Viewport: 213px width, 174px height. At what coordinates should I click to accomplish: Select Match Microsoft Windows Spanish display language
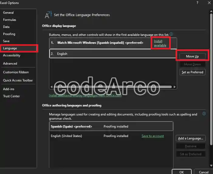pyautogui.click(x=113, y=43)
